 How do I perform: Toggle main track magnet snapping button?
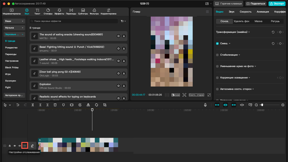coord(217,105)
